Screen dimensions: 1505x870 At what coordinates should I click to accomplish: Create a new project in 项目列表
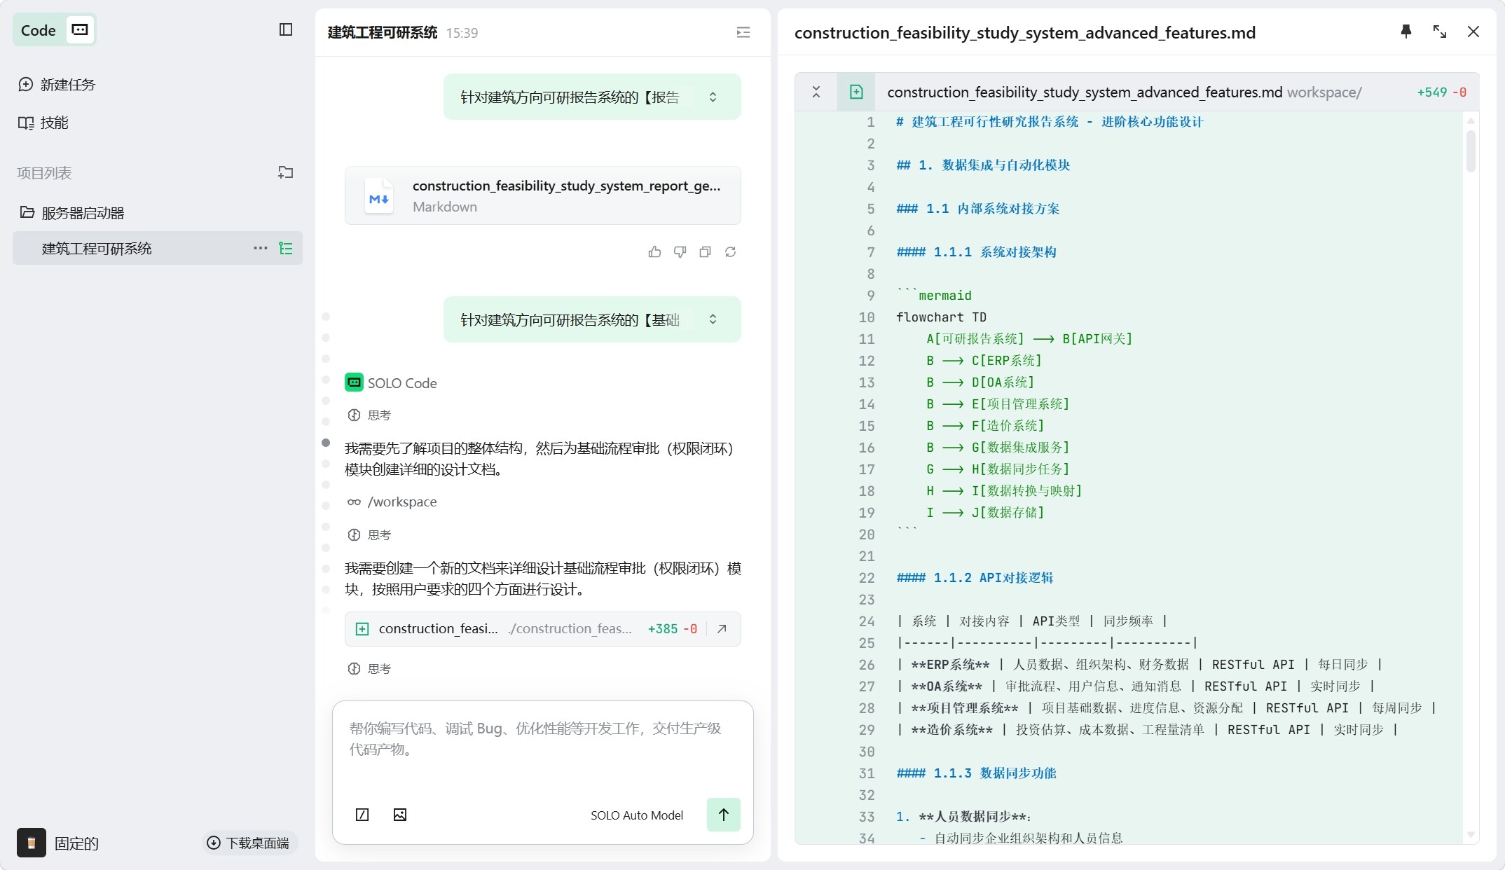point(285,172)
